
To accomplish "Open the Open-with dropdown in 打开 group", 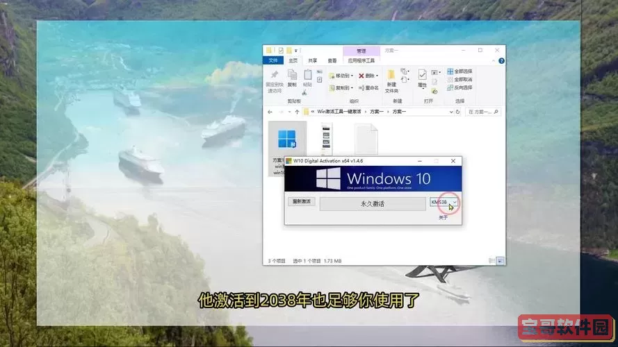I will [x=436, y=72].
